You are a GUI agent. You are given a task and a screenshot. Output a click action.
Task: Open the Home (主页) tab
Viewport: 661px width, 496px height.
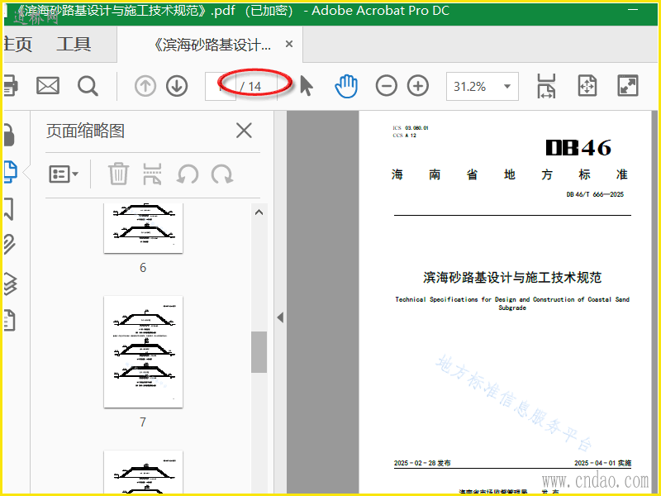17,45
